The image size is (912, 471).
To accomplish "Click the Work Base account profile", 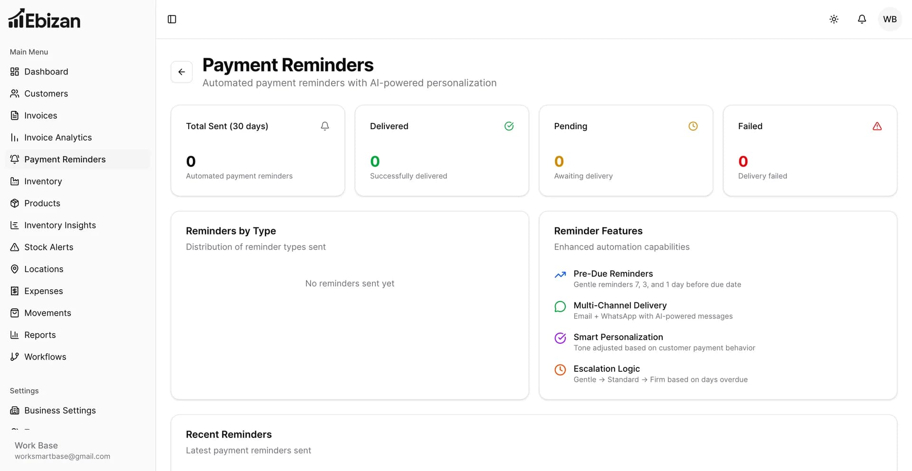I will coord(62,451).
